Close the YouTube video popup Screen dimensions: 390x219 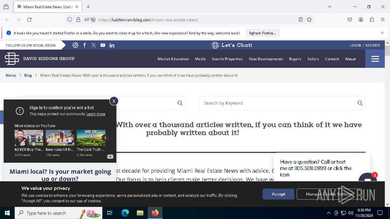[114, 101]
